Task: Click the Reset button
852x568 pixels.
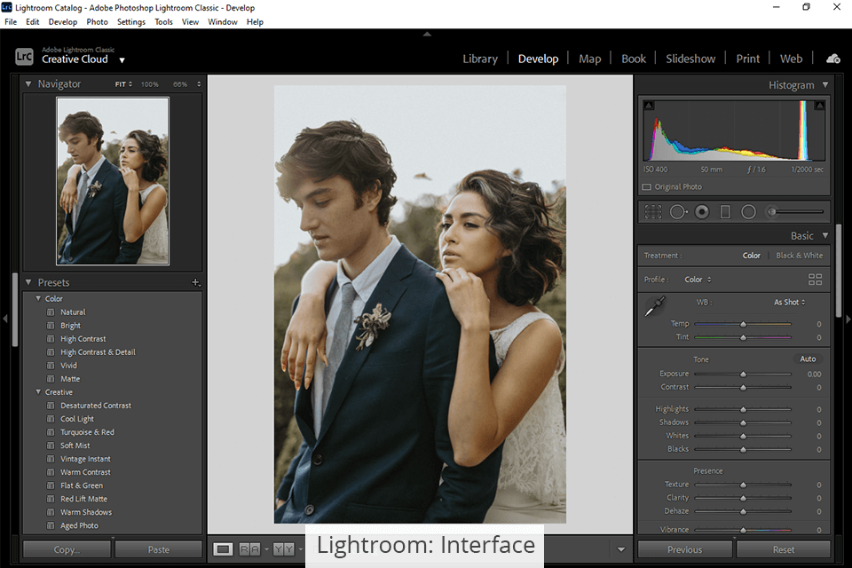Action: click(x=784, y=549)
